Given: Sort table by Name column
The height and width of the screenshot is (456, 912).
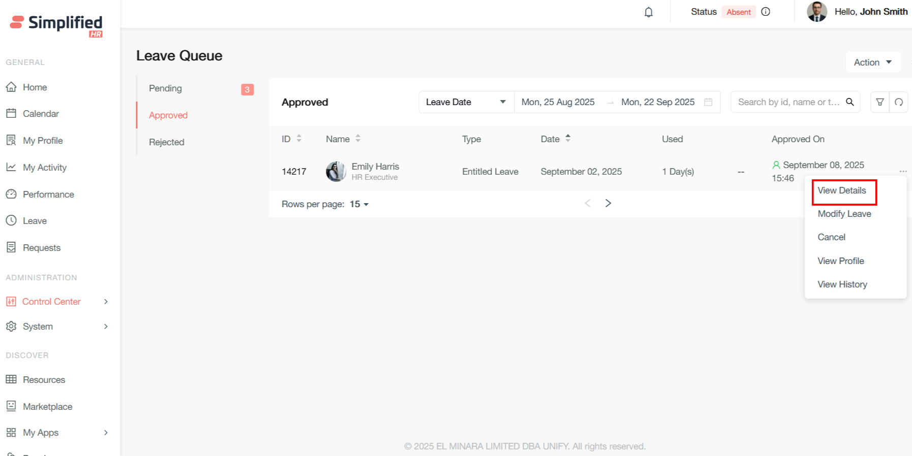Looking at the screenshot, I should coord(358,139).
